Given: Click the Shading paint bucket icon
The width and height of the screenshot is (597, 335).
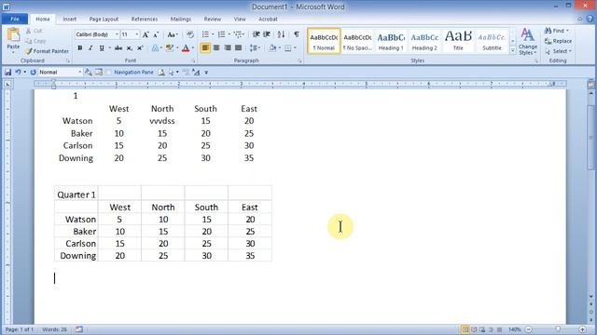Looking at the screenshot, I should click(272, 47).
